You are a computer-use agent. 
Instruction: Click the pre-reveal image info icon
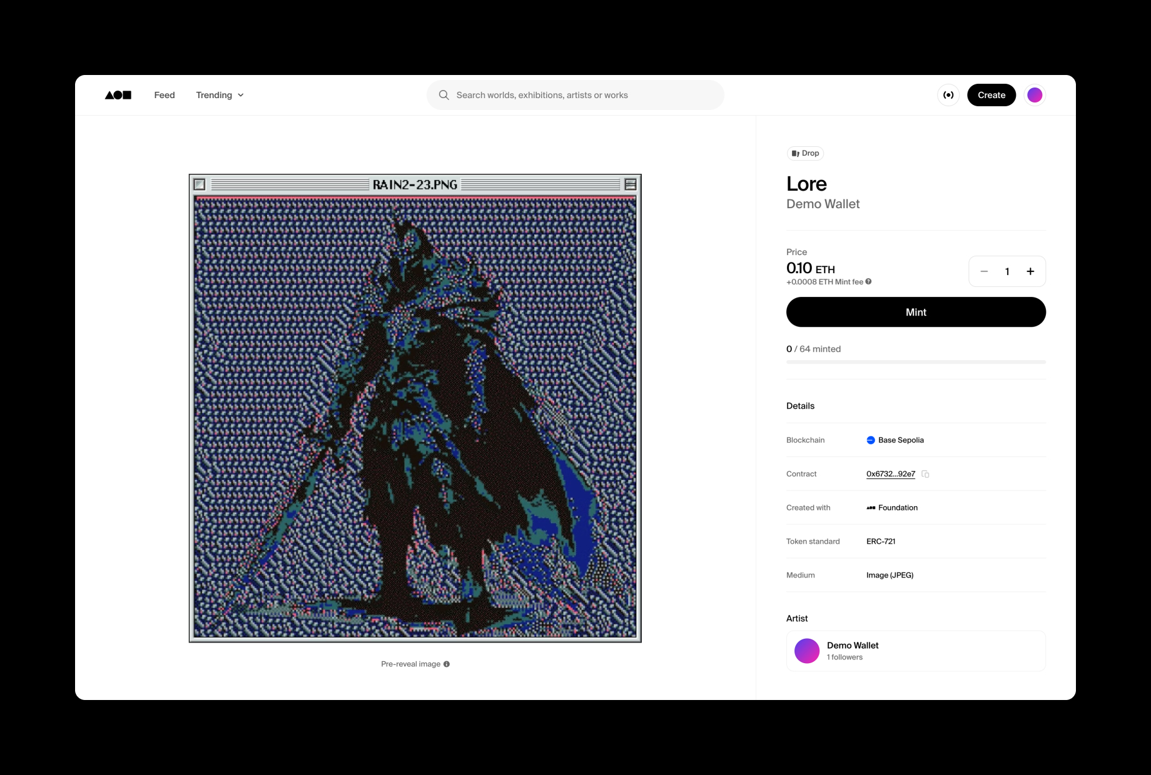[x=447, y=664]
